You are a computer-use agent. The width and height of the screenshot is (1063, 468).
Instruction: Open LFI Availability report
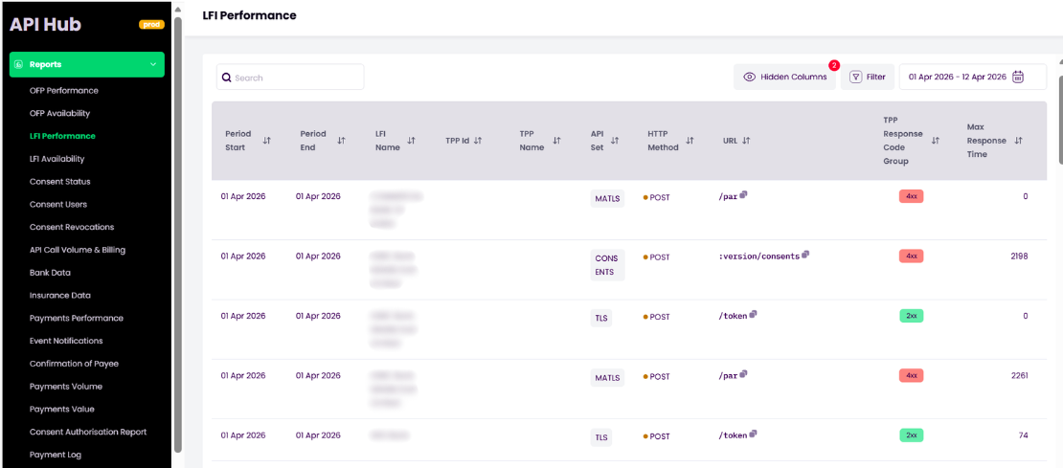coord(57,159)
